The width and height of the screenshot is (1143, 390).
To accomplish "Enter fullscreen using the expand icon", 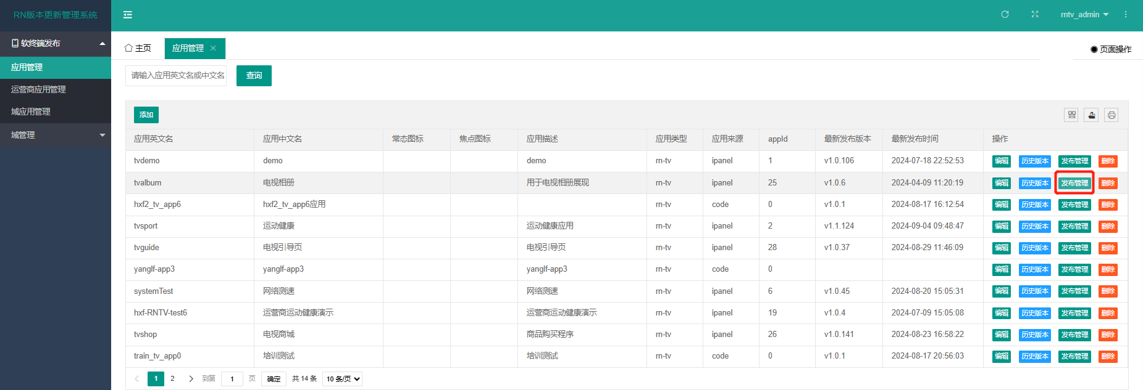I will click(x=1035, y=15).
